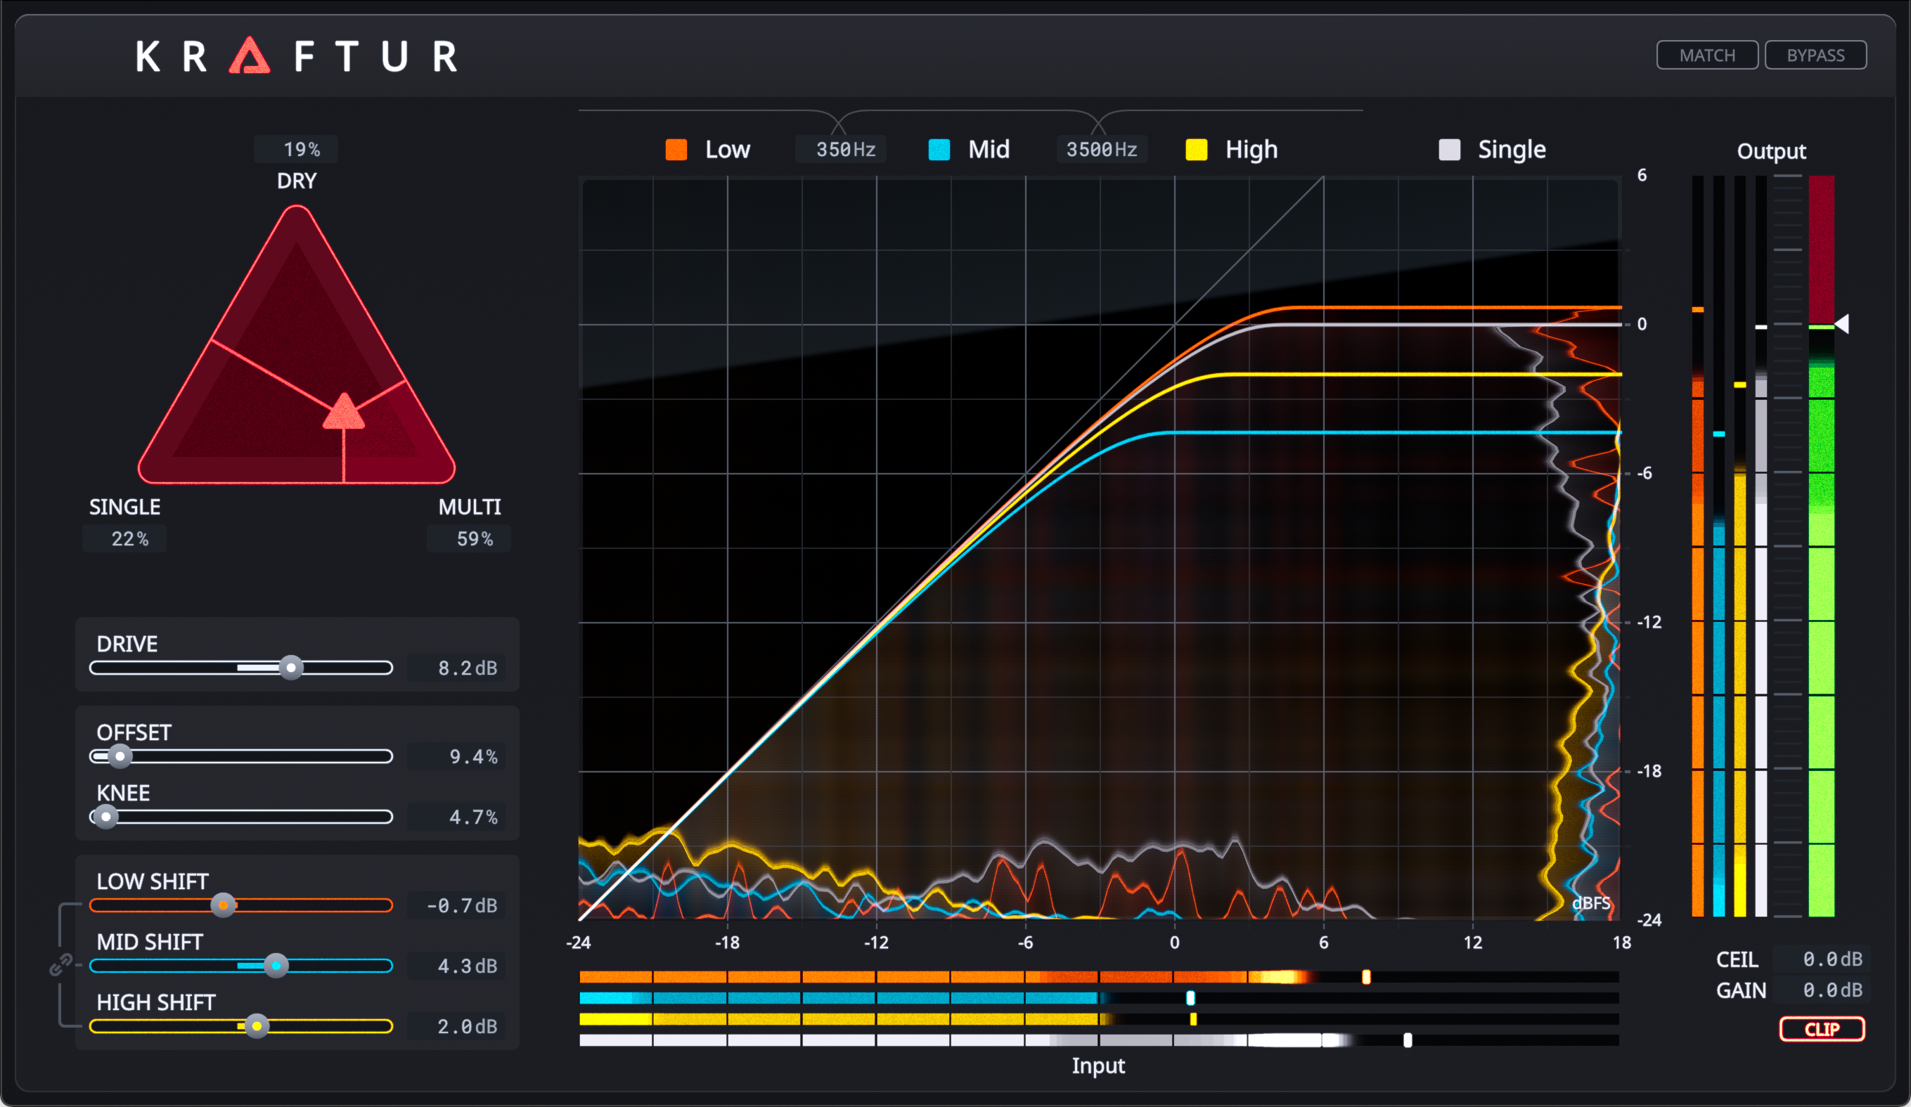Click the DRIVE slider handle
Image resolution: width=1911 pixels, height=1107 pixels.
coord(290,667)
